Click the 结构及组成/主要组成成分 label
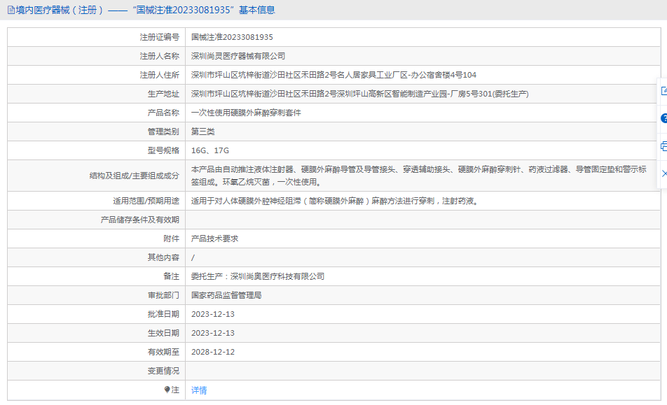The height and width of the screenshot is (405, 667). 135,176
